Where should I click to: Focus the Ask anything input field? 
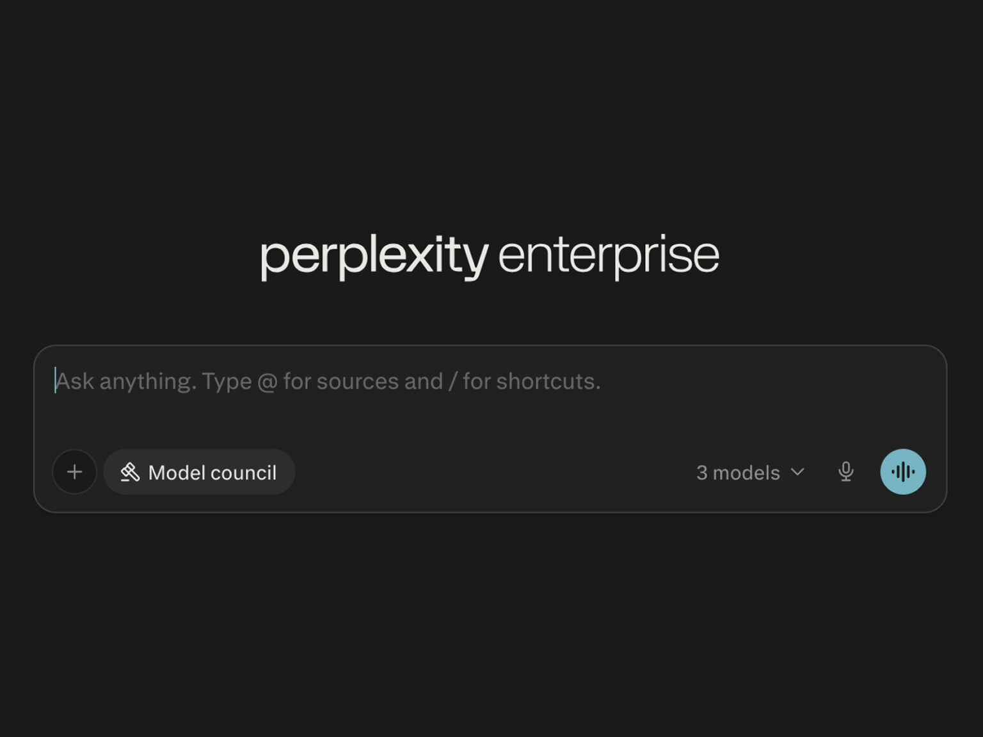click(x=328, y=381)
